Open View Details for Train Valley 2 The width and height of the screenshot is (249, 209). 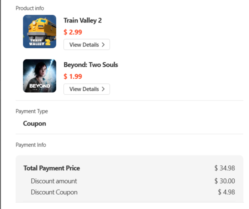coord(86,45)
